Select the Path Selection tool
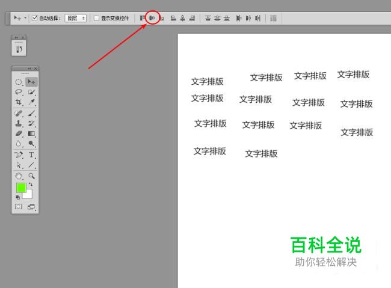The width and height of the screenshot is (391, 288). [x=19, y=165]
